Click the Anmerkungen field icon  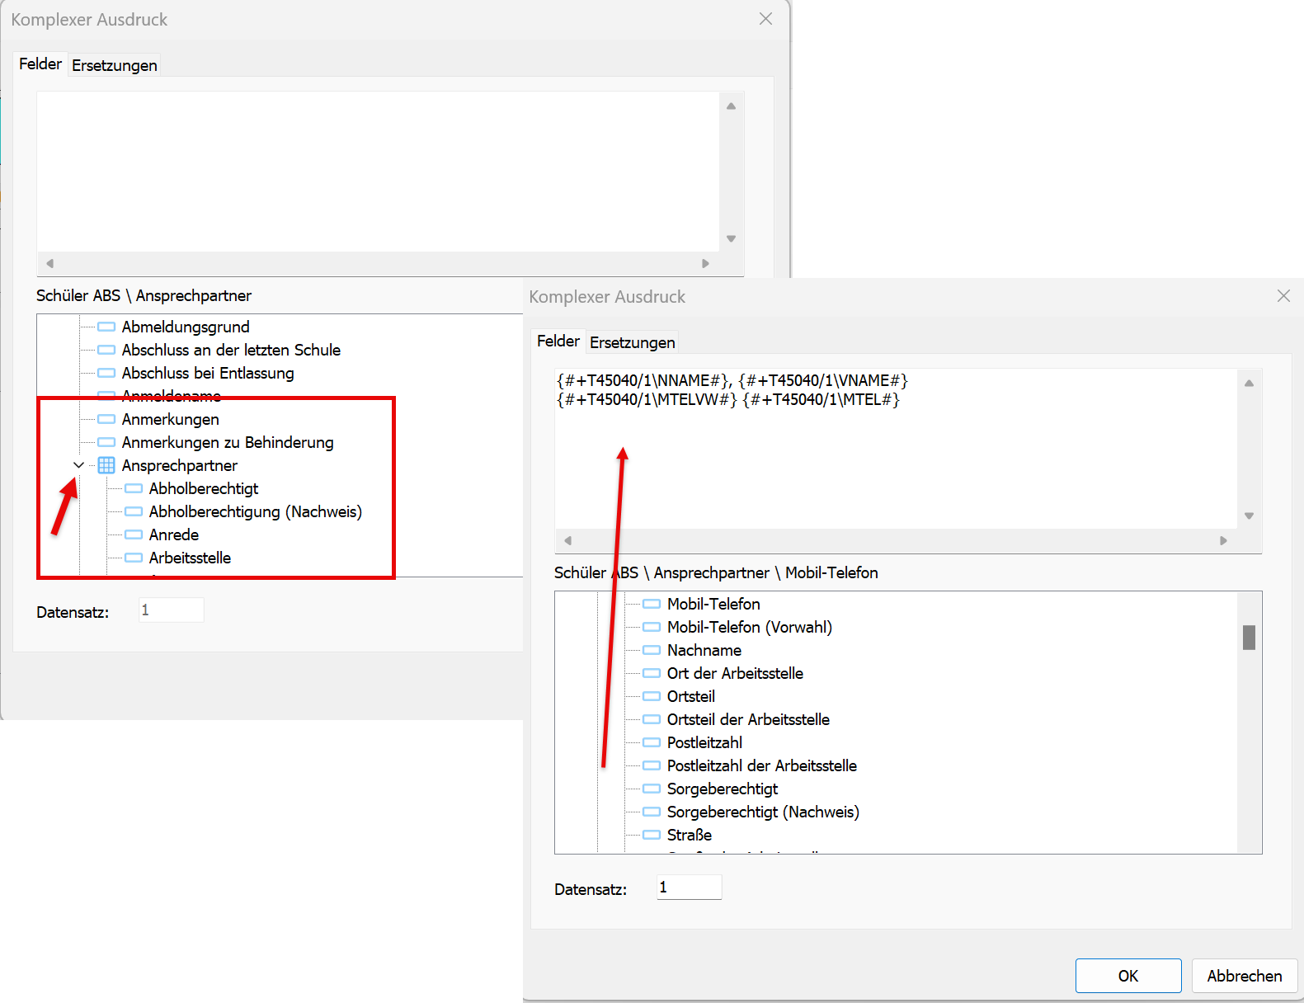[x=106, y=419]
